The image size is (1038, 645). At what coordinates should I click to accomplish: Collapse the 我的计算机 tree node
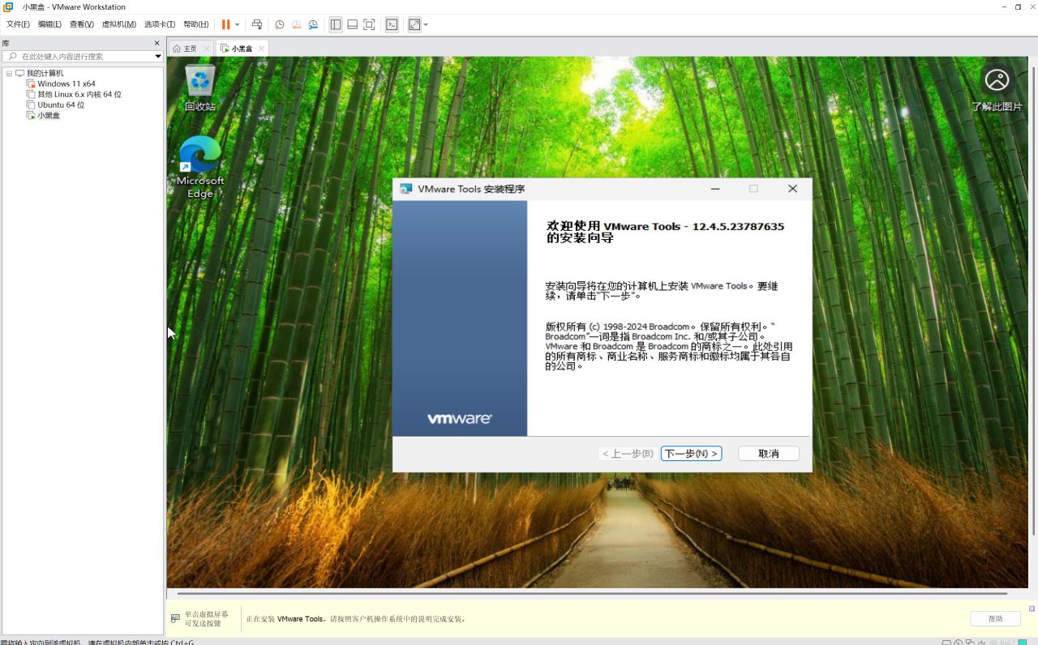tap(9, 73)
